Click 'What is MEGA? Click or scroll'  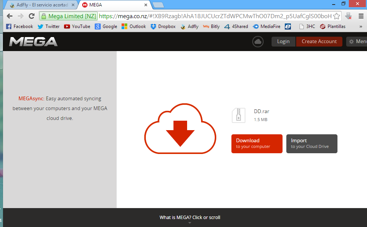click(x=190, y=218)
